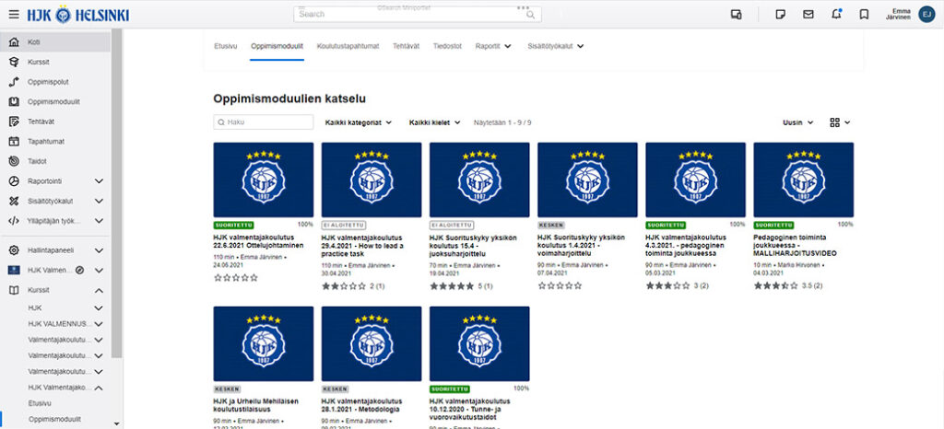
Task: Open HJK valmentajakoulutus 22.6.2021 Ottelujohtaminen
Action: click(x=258, y=241)
